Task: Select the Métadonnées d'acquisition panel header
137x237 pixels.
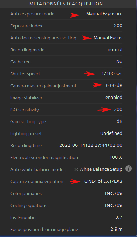Action: tap(66, 4)
